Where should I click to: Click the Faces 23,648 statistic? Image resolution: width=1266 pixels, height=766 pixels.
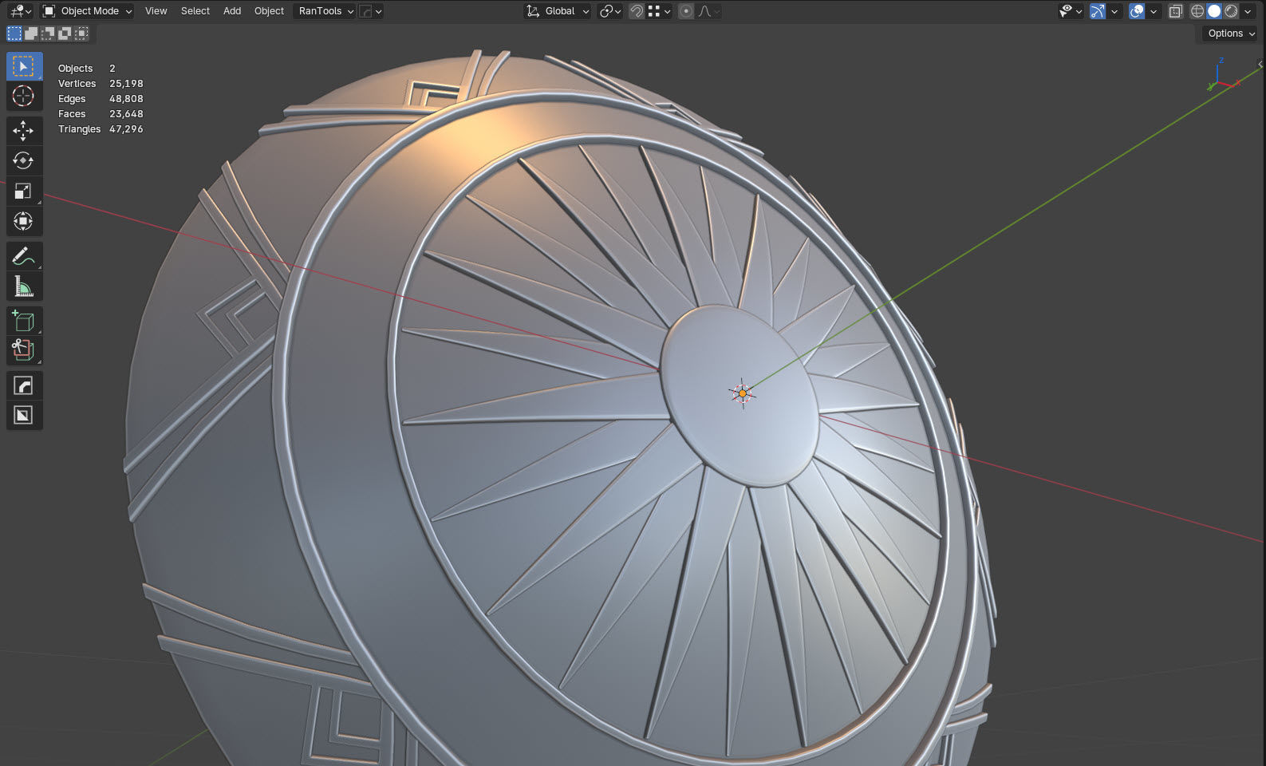101,114
